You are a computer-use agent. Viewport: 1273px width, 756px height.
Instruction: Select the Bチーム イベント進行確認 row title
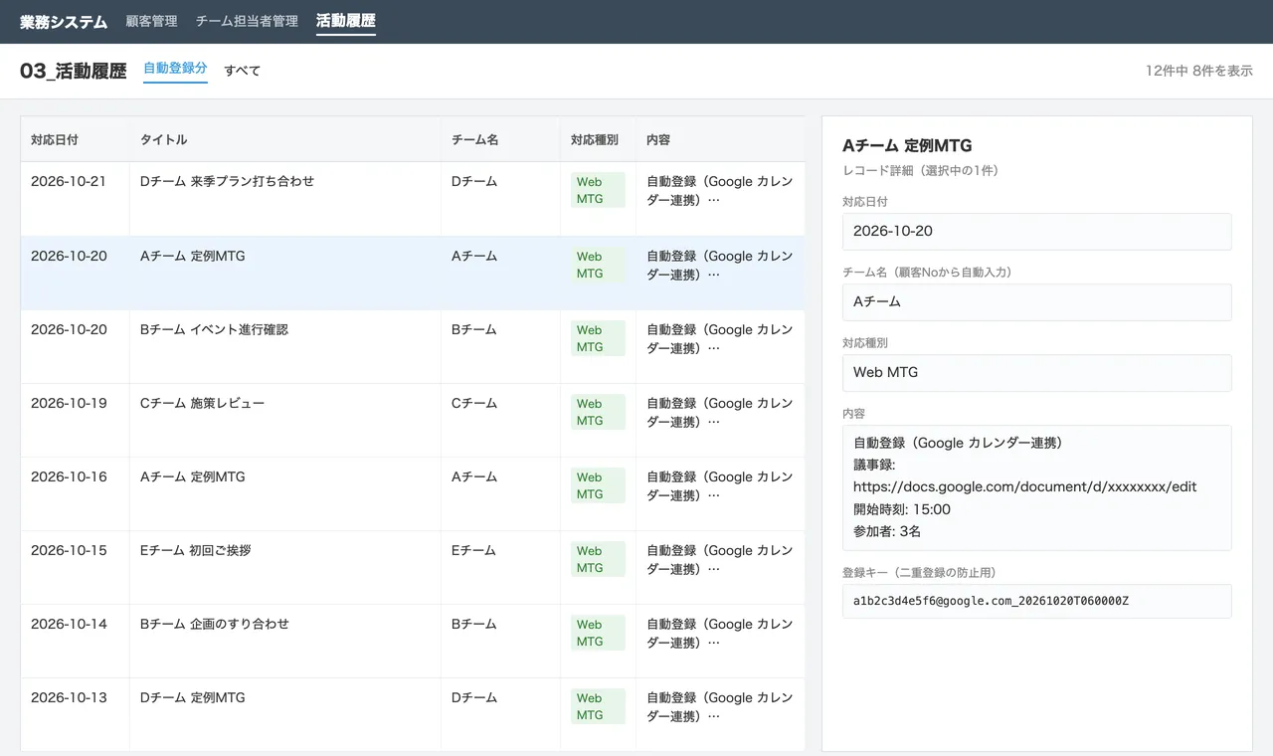coord(214,329)
